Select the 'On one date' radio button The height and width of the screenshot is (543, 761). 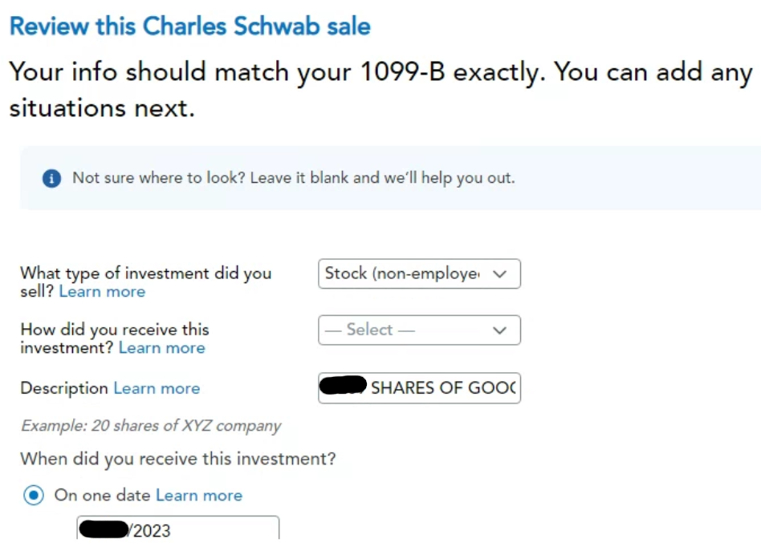click(x=34, y=495)
